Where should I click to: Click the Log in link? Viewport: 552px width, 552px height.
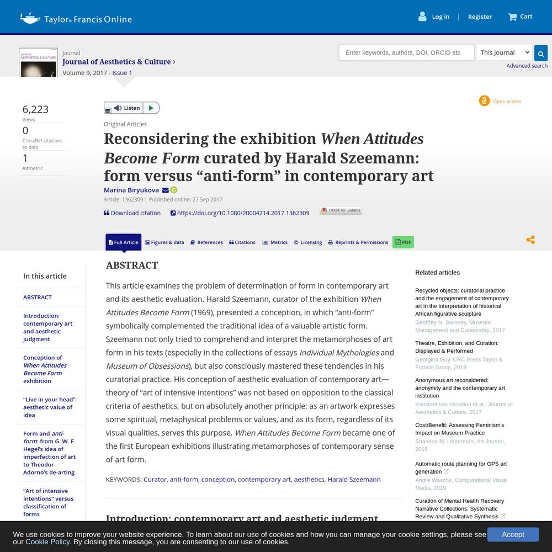tap(440, 17)
